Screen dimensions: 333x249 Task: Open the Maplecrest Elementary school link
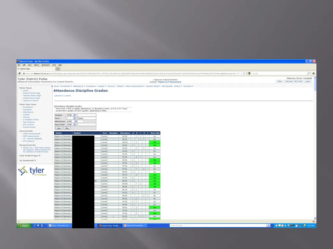(169, 82)
